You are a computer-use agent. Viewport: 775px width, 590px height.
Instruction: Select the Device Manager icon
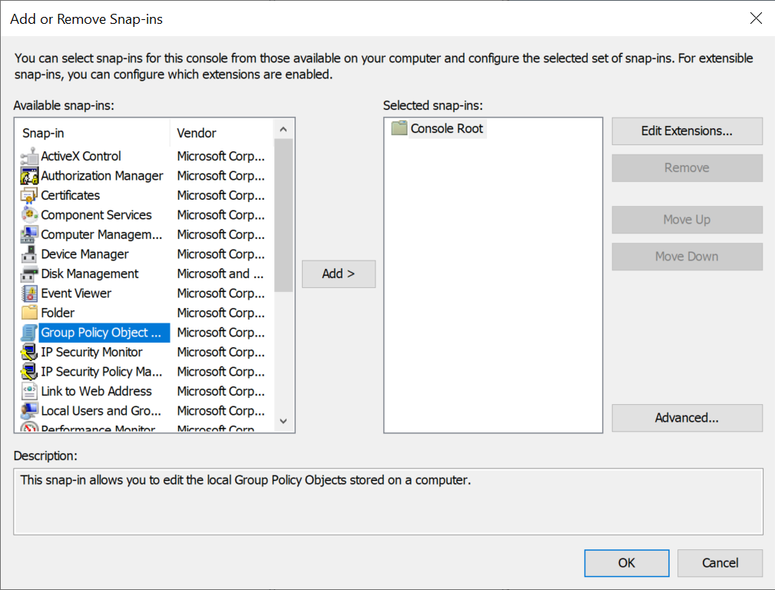[x=29, y=254]
